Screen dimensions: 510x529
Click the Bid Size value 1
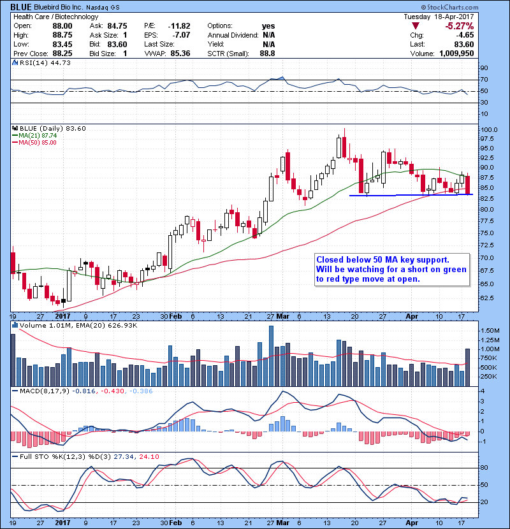[125, 54]
